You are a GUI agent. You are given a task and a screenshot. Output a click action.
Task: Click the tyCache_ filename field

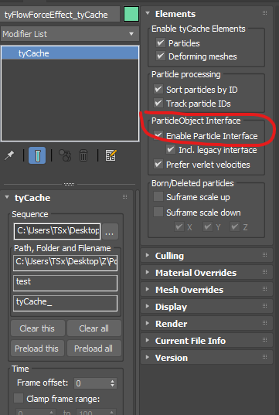pos(65,303)
